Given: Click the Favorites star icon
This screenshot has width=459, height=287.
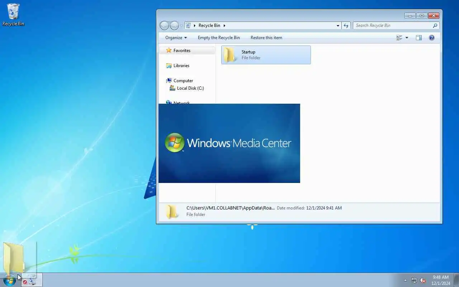Looking at the screenshot, I should tap(169, 51).
